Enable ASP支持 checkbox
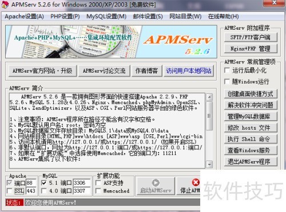This screenshot has height=212, width=286. (x=98, y=183)
